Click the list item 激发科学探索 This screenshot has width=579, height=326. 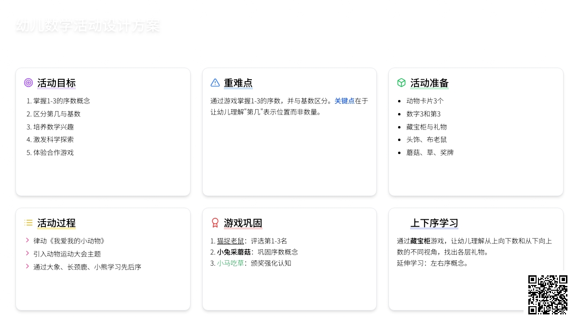(x=54, y=140)
